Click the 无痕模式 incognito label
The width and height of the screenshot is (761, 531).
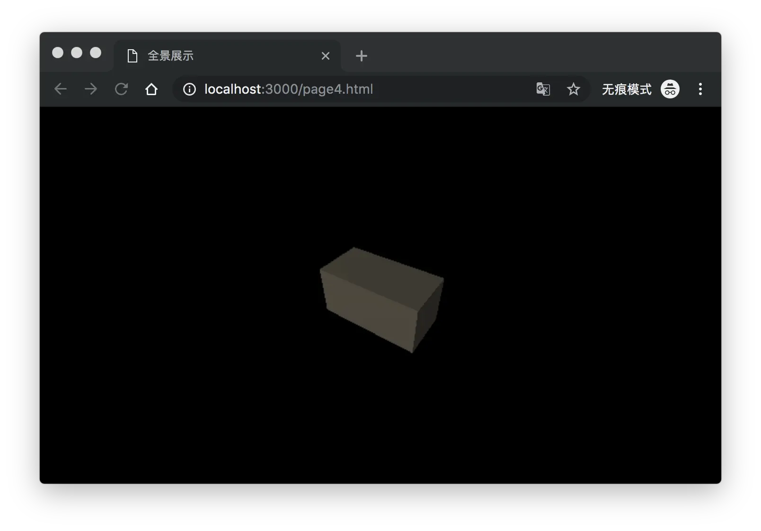click(627, 89)
